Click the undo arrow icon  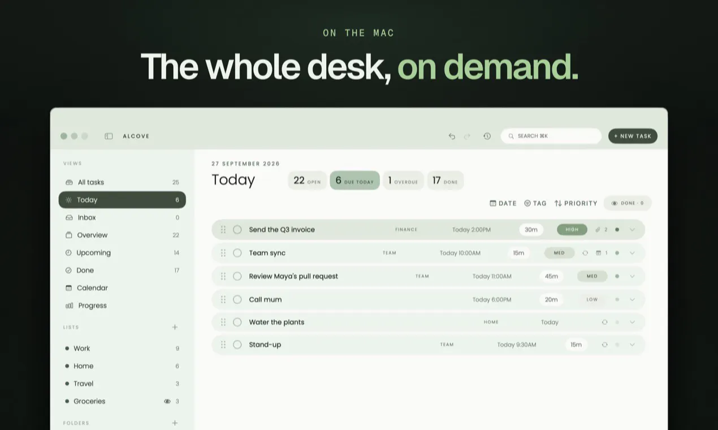[452, 136]
